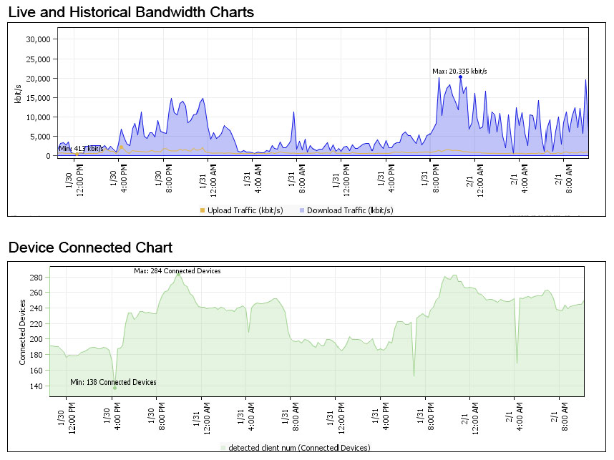Click devices chart 1/31 12:00 AM label

pyautogui.click(x=202, y=418)
